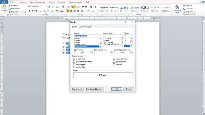
Task: Open the underline style (Подчеркивание) dropdown
Action: point(111,52)
